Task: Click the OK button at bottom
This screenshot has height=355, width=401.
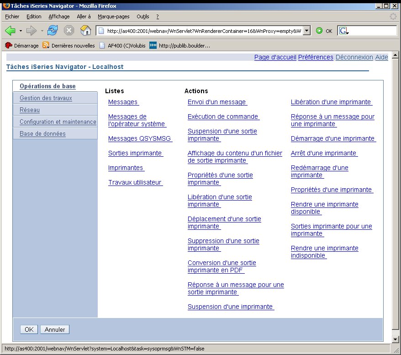Action: [29, 329]
